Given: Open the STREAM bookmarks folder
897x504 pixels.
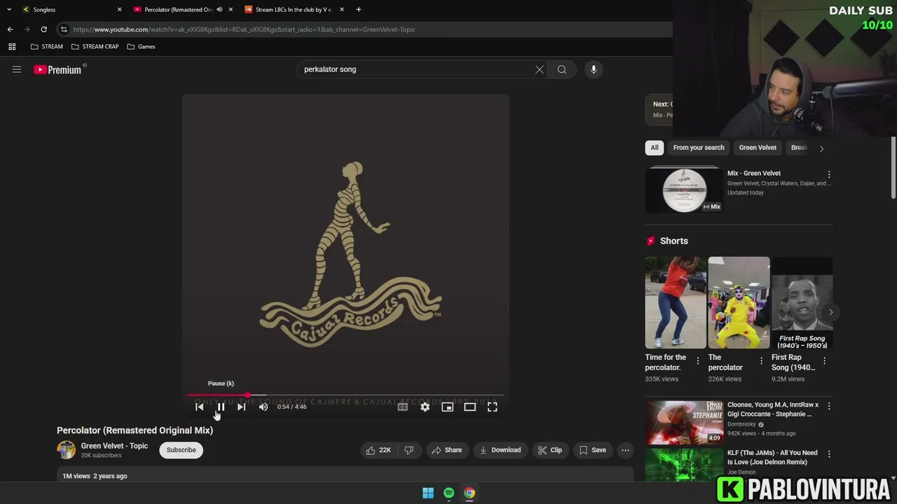Looking at the screenshot, I should [47, 47].
